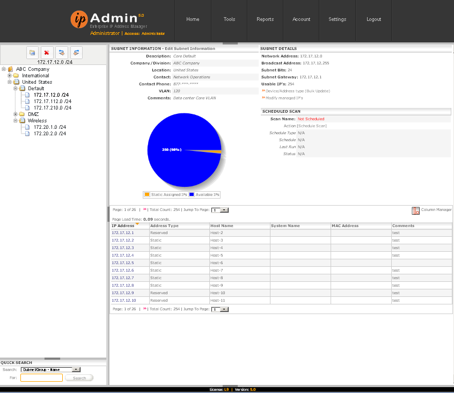Collapse the Wireless tree node
Viewport: 454px width, 393px height.
tap(16, 120)
